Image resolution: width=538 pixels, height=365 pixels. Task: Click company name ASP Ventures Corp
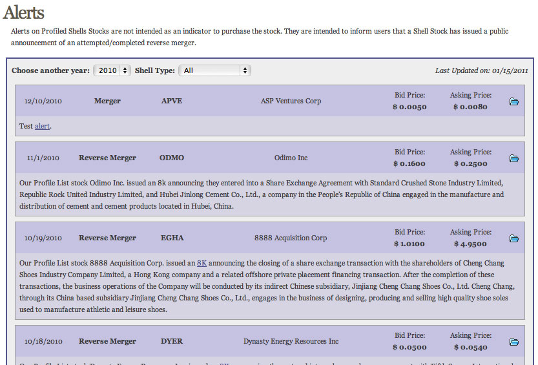(x=291, y=101)
